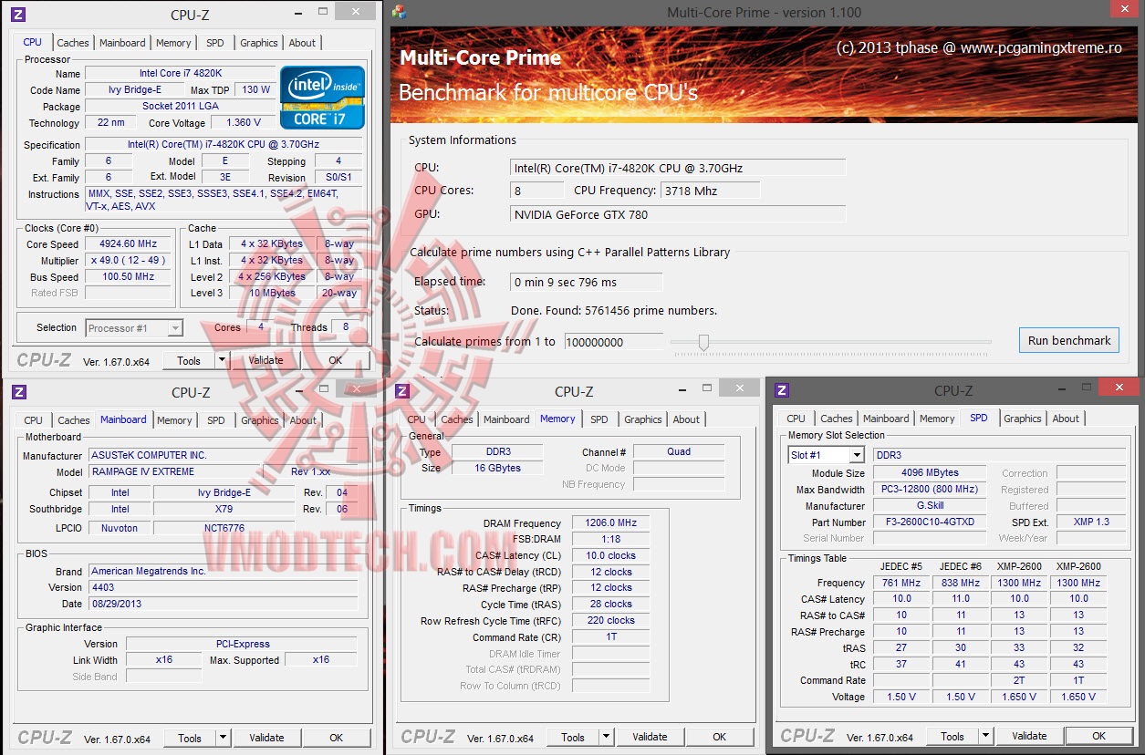Click the Core Voltage 1.360 V value
The height and width of the screenshot is (755, 1145).
point(243,122)
